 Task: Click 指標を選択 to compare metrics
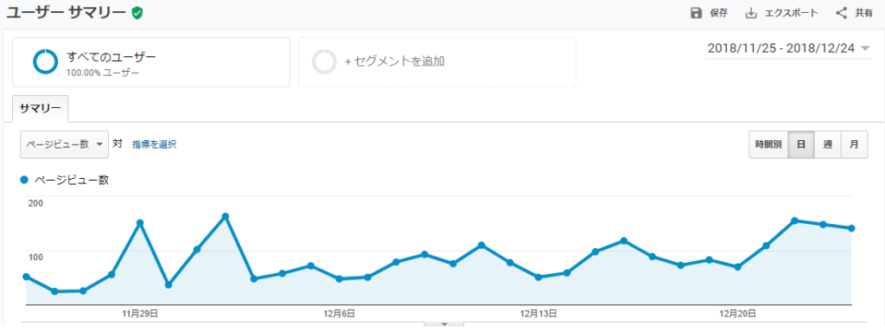tap(154, 144)
